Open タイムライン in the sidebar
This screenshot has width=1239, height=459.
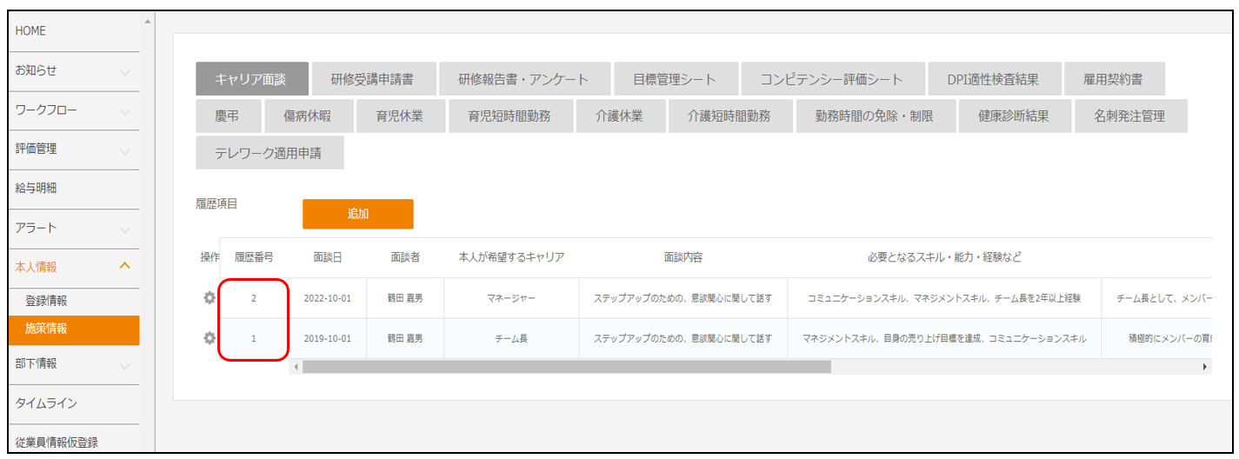pyautogui.click(x=46, y=403)
